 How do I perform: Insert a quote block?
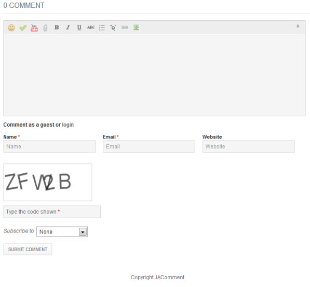coord(113,28)
